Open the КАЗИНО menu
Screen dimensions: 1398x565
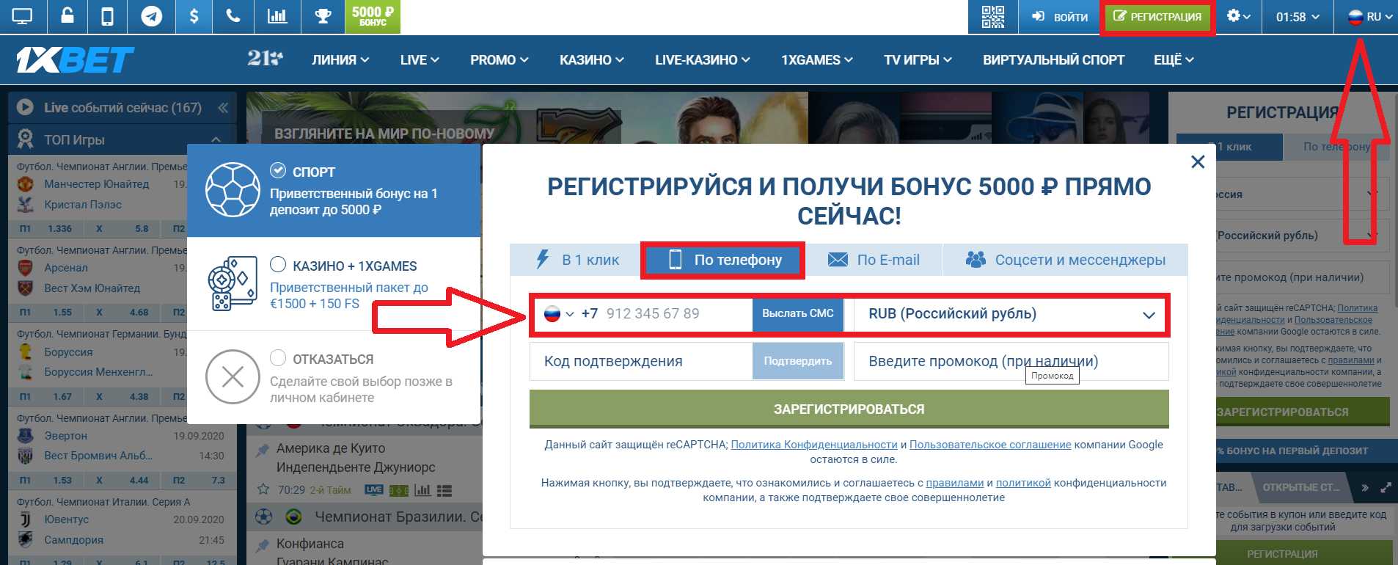(591, 60)
